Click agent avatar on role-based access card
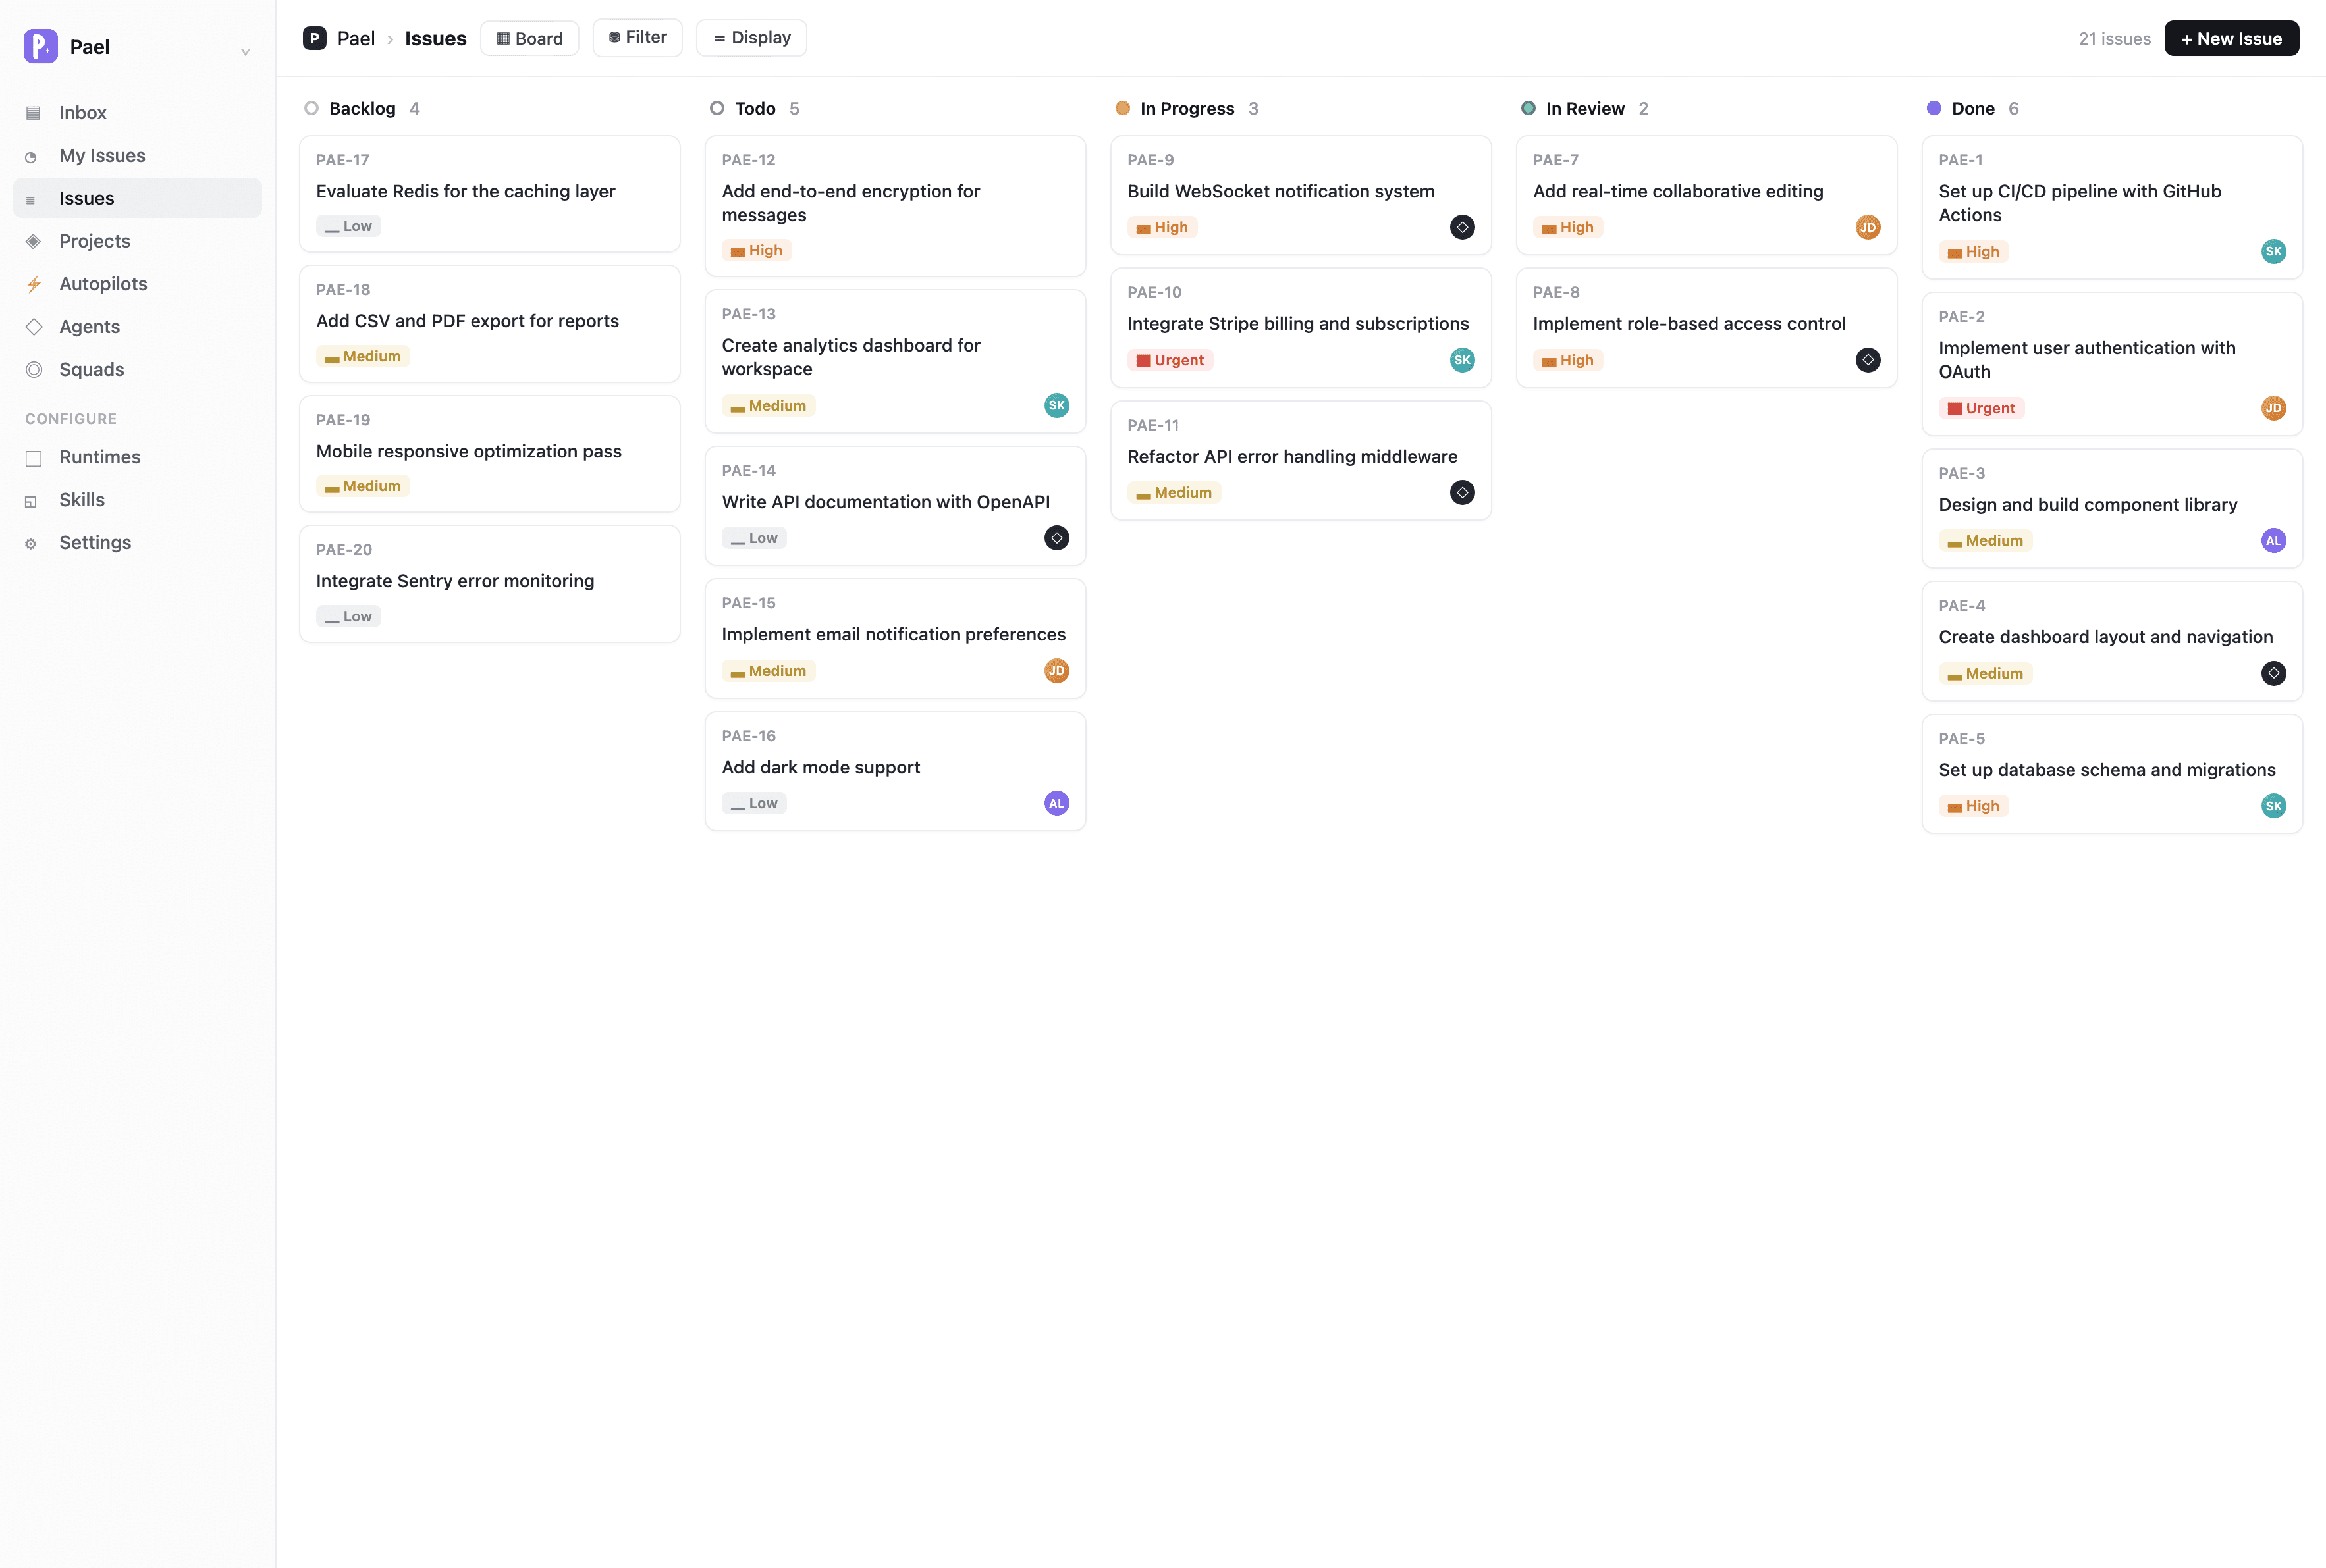Screen dimensions: 2326x1568 (1868, 360)
